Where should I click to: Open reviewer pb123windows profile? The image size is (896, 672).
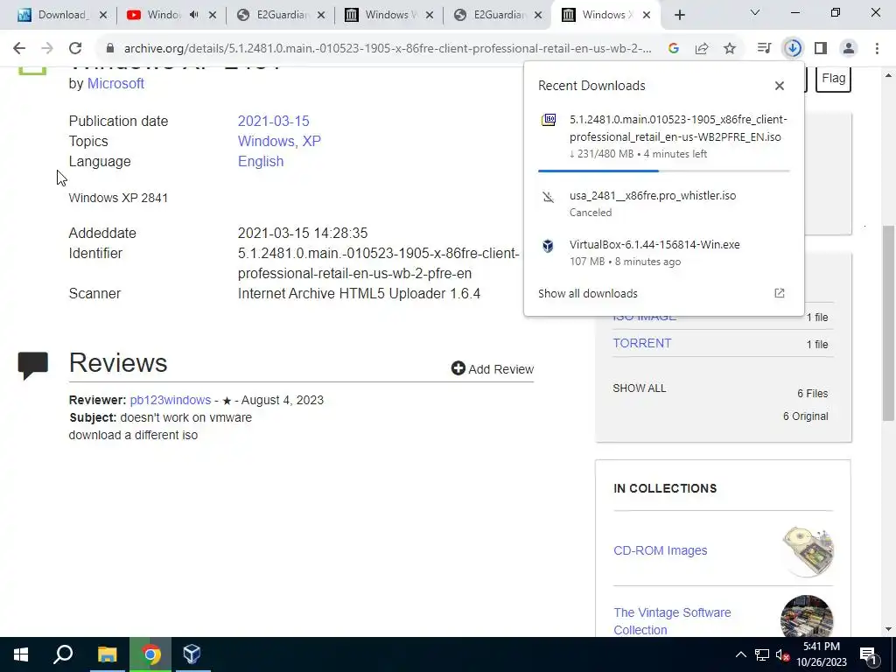[171, 400]
